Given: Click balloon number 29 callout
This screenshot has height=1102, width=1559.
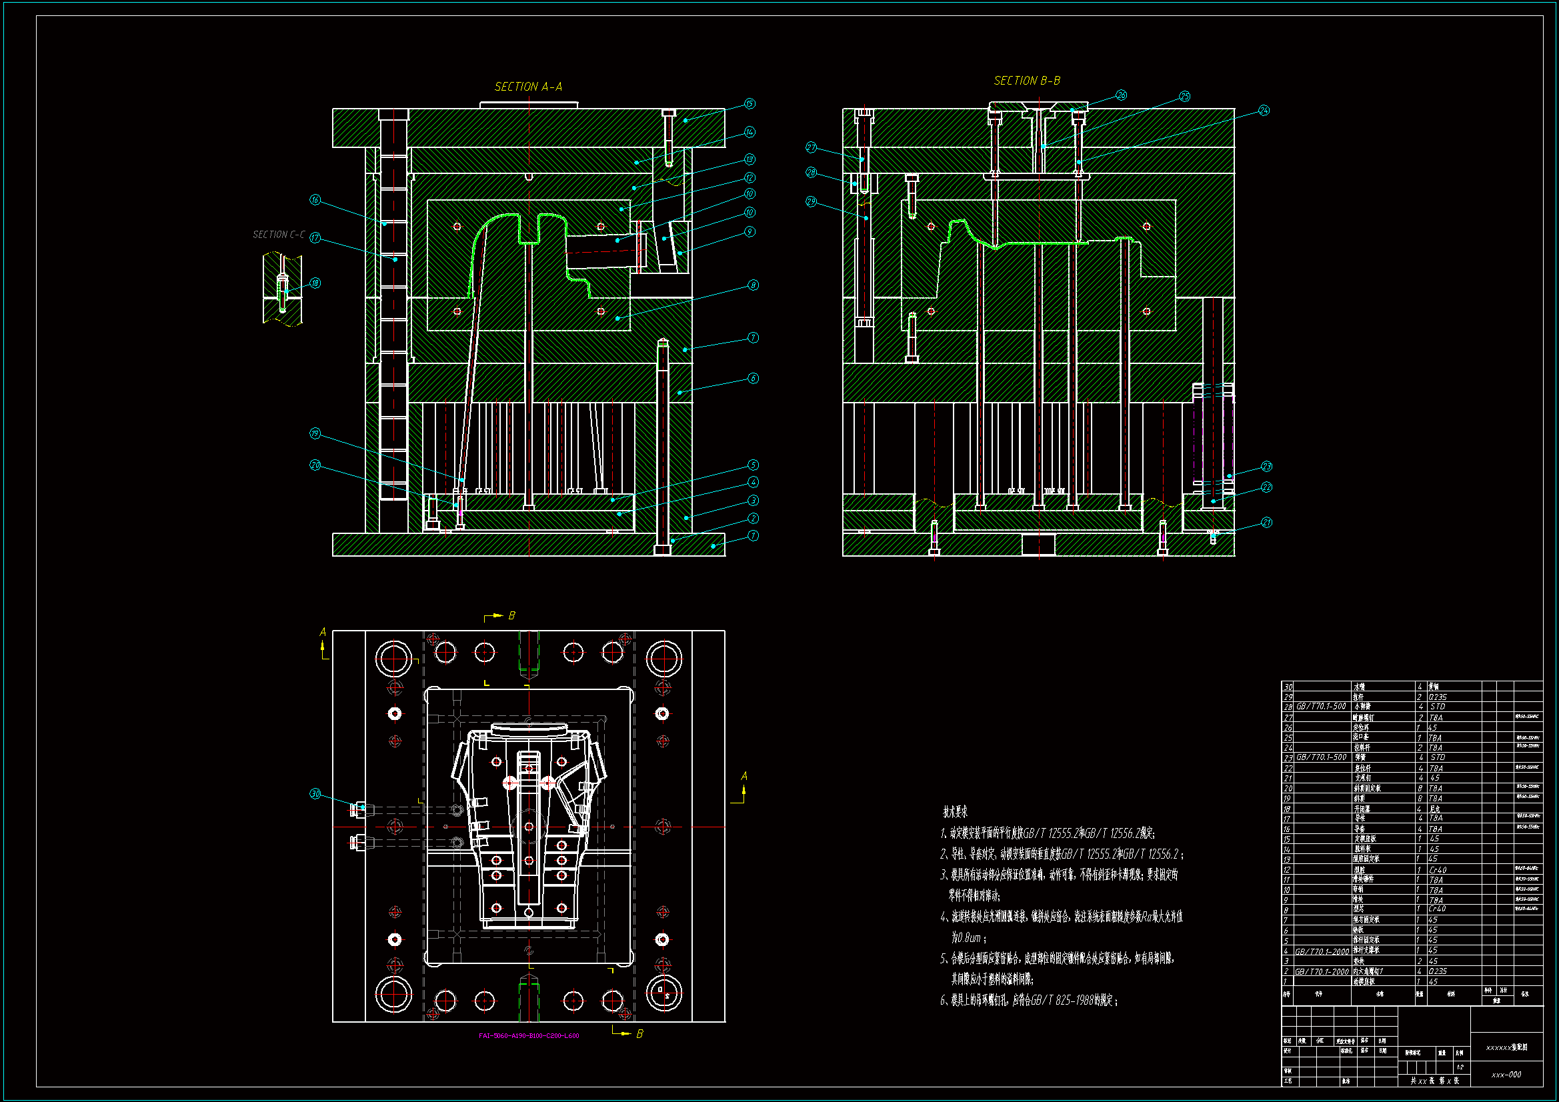Looking at the screenshot, I should [811, 201].
